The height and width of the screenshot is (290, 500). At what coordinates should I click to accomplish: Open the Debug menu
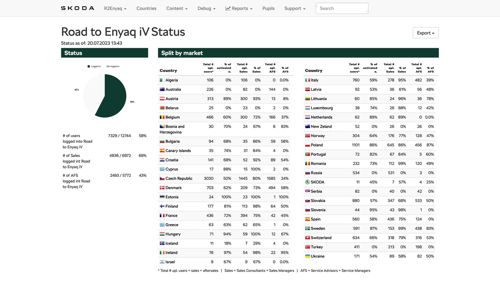coord(206,8)
